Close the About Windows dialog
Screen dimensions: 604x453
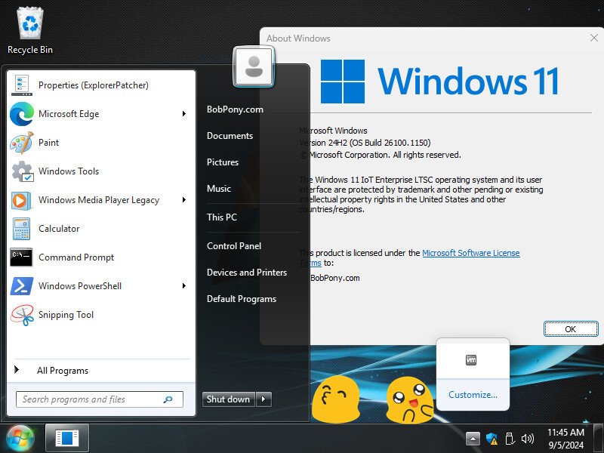coord(593,38)
